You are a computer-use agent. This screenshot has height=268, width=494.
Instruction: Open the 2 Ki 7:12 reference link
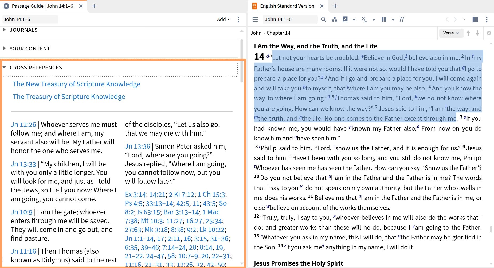182,195
